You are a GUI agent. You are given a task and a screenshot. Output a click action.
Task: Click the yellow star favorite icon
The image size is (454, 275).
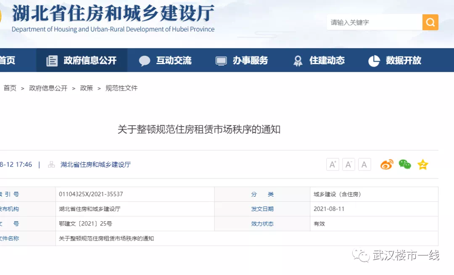click(422, 165)
